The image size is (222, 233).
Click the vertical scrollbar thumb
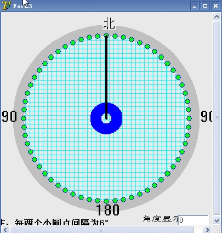[217, 118]
